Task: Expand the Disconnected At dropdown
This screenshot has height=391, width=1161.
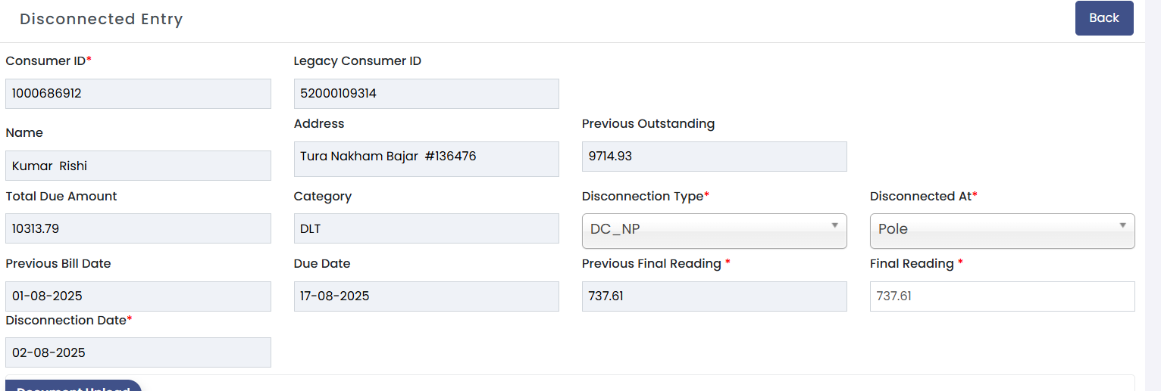Action: coord(1002,230)
